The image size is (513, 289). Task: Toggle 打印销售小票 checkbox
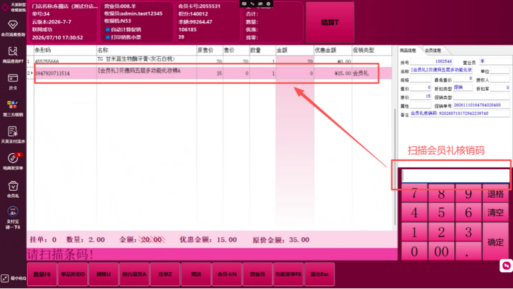pyautogui.click(x=108, y=37)
